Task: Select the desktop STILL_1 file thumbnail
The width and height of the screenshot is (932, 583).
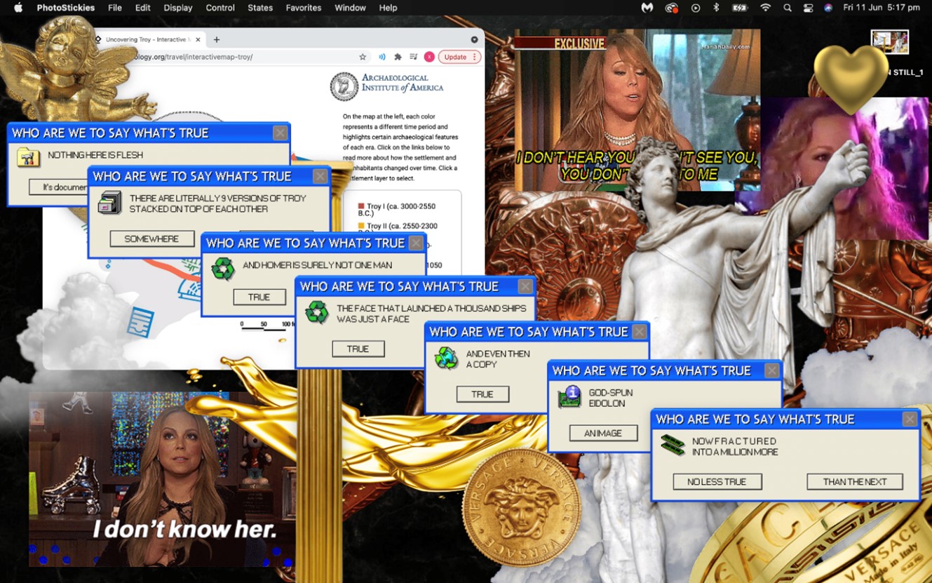Action: 889,42
